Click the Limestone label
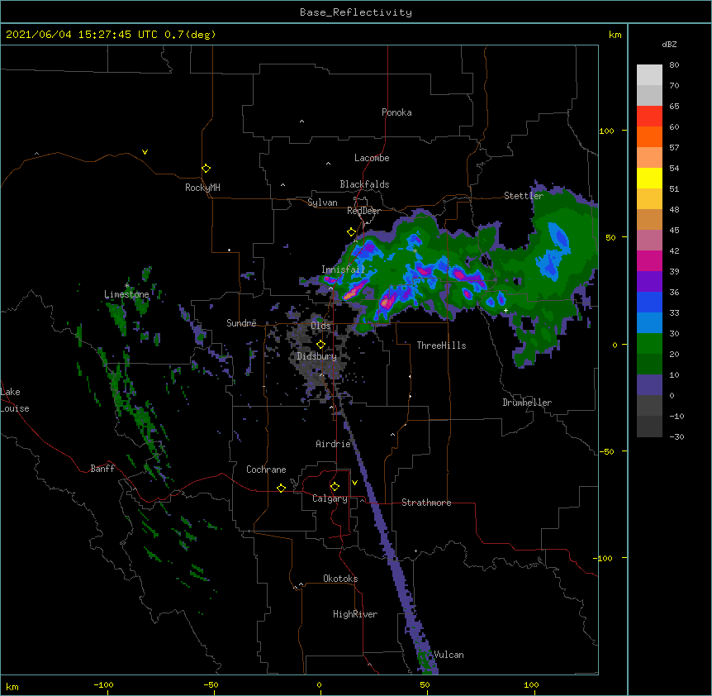 click(x=126, y=294)
